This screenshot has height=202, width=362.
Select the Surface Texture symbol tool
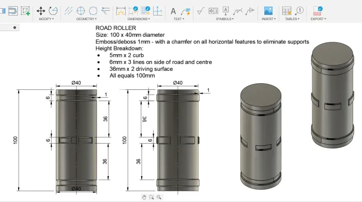201,11
